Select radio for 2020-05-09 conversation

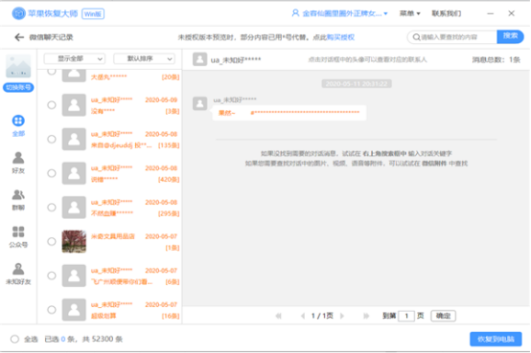[52, 105]
